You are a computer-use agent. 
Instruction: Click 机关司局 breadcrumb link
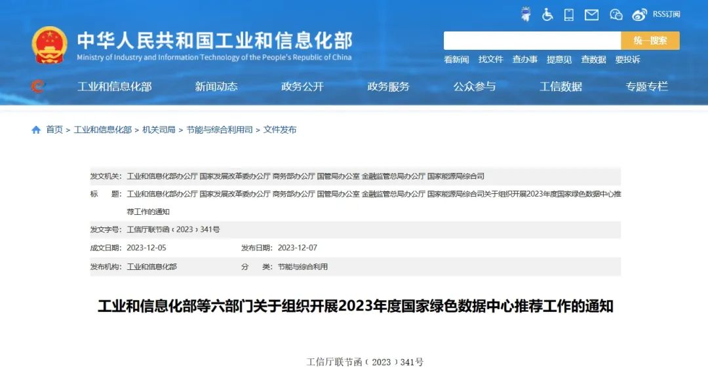[x=159, y=130]
